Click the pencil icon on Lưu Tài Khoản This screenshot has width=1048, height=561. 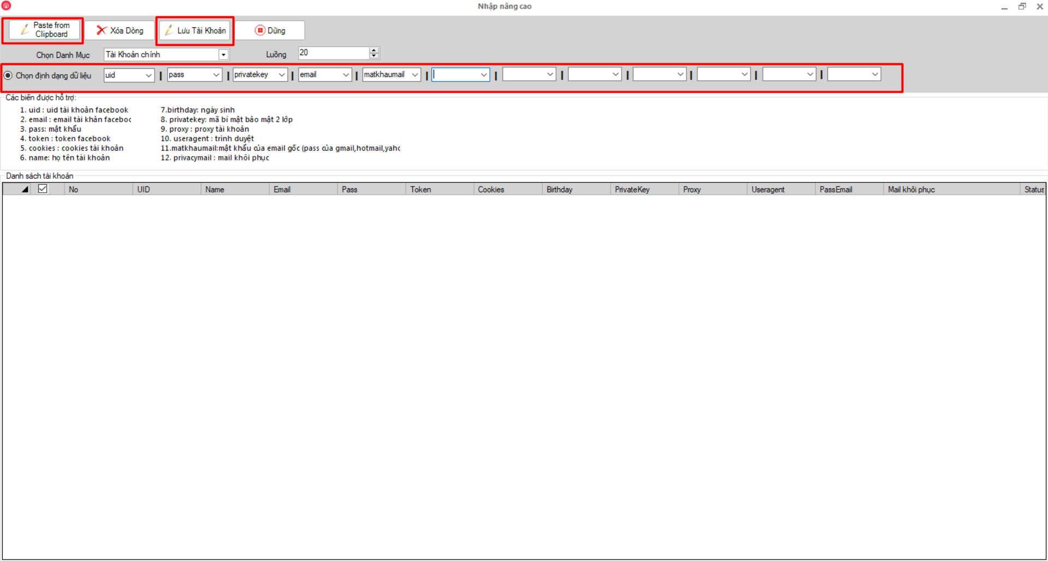coord(169,30)
